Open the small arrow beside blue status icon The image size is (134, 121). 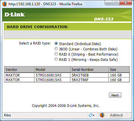(x=94, y=115)
